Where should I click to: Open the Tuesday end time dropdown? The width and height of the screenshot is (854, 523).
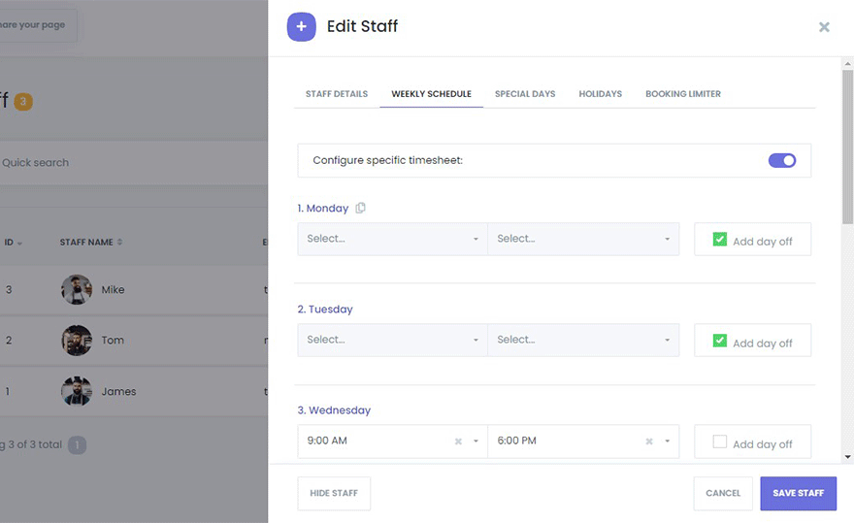click(x=582, y=341)
